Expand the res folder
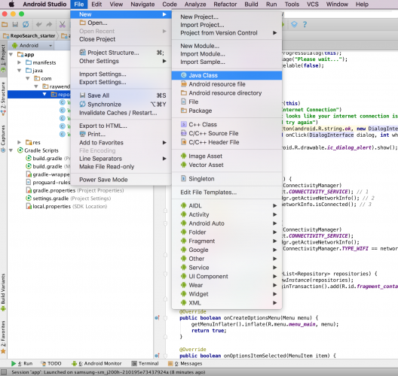 [x=19, y=142]
